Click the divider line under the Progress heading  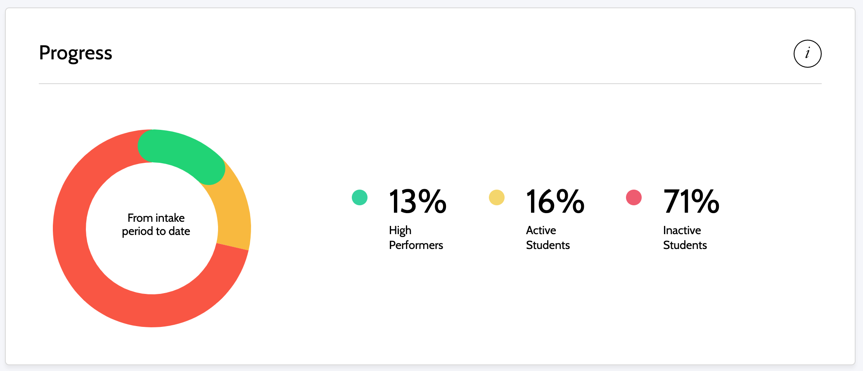tap(430, 84)
